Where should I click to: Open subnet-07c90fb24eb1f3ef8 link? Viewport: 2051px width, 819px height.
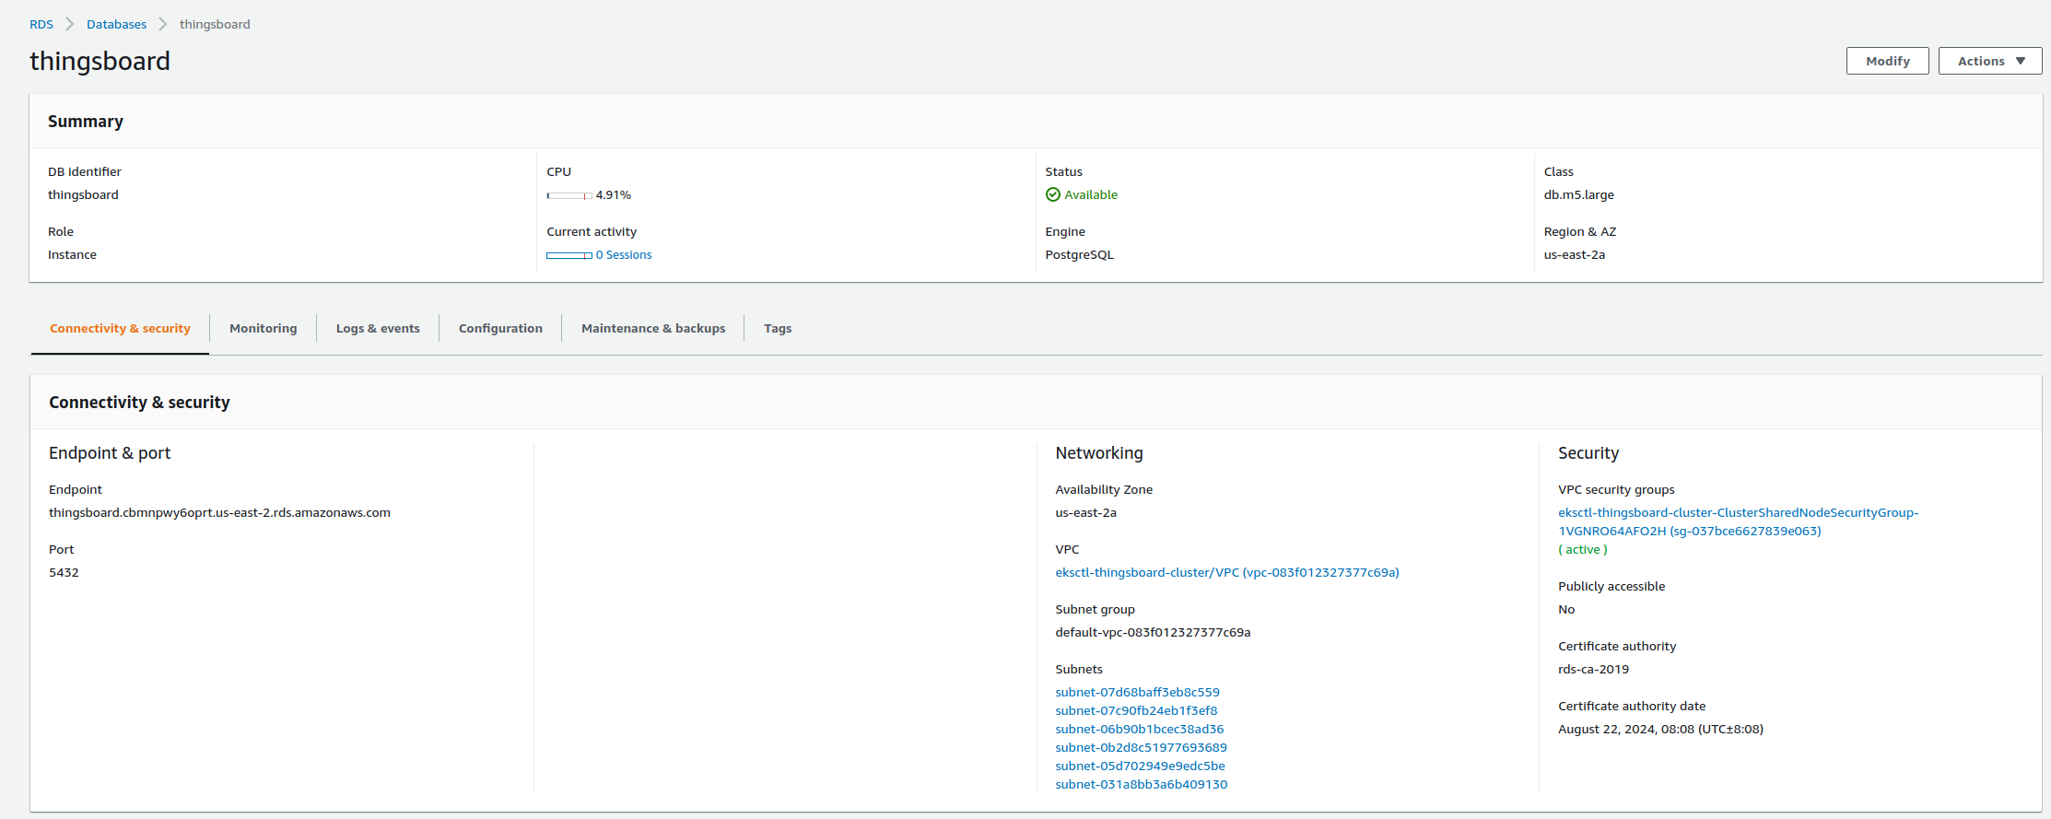tap(1136, 710)
